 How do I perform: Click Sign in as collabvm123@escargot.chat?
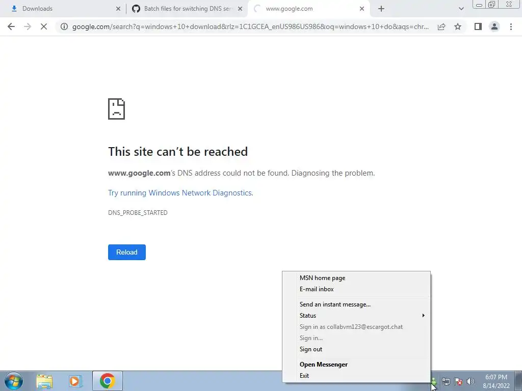click(x=356, y=327)
